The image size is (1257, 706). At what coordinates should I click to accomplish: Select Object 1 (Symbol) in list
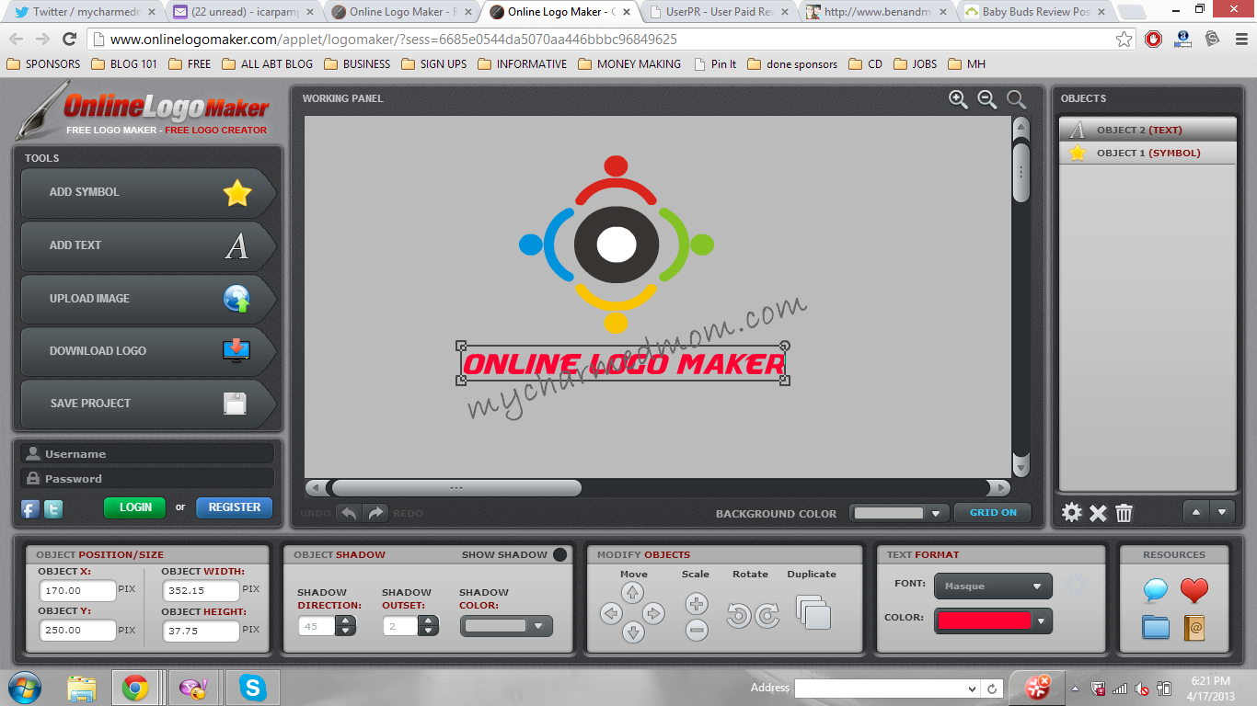coord(1147,153)
